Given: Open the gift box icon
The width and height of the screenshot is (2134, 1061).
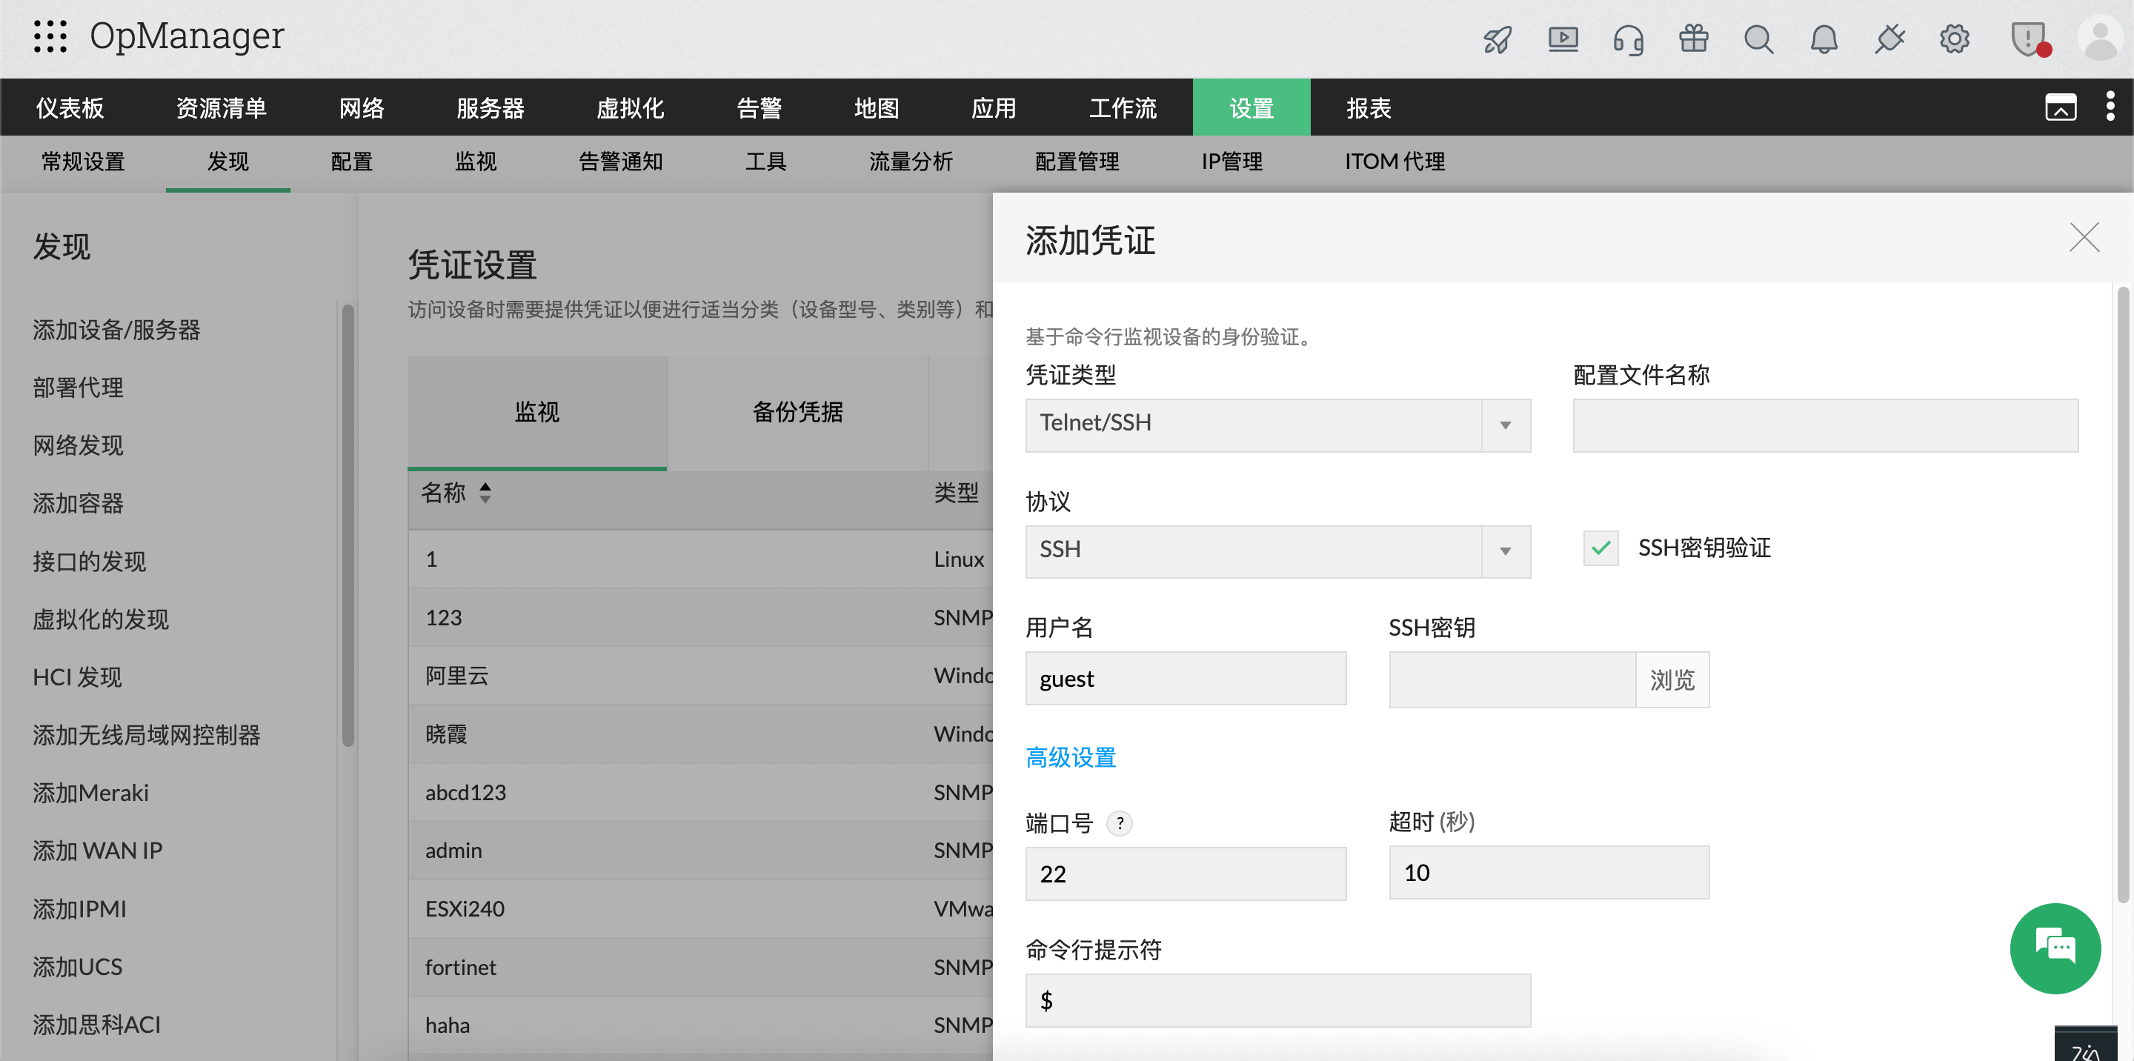Looking at the screenshot, I should pos(1693,38).
